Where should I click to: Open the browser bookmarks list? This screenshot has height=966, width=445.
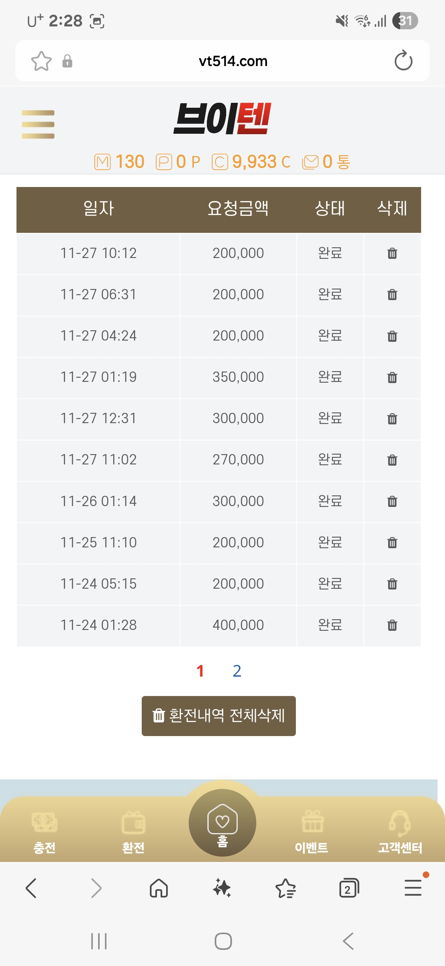(x=286, y=888)
